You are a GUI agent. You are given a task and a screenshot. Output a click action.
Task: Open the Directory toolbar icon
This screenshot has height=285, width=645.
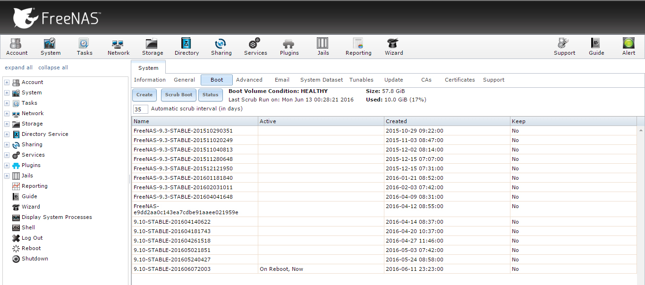pos(187,47)
